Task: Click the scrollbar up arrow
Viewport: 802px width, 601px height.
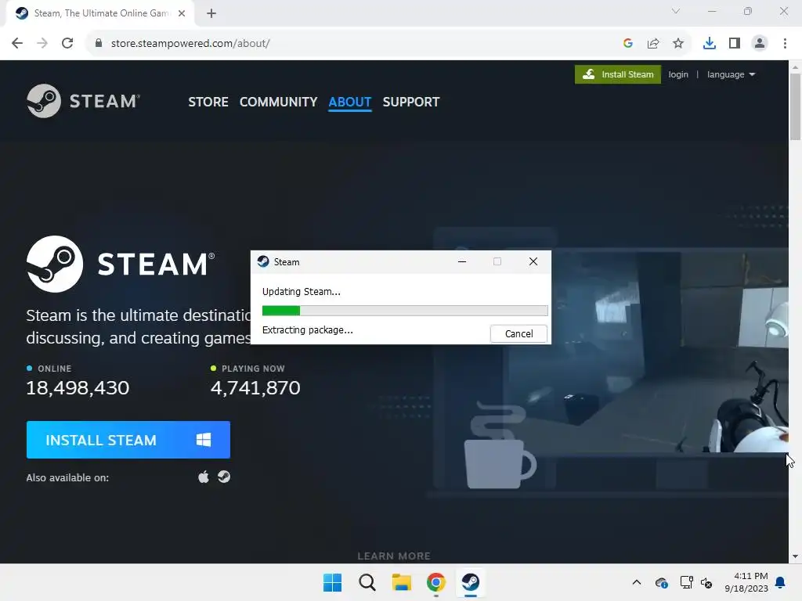Action: click(795, 67)
